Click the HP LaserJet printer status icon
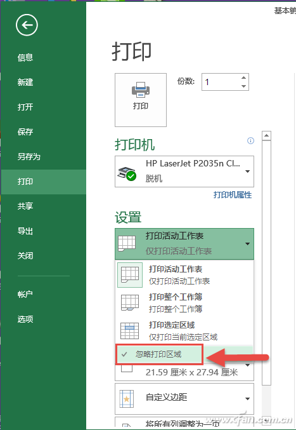The width and height of the screenshot is (296, 430). click(x=127, y=173)
